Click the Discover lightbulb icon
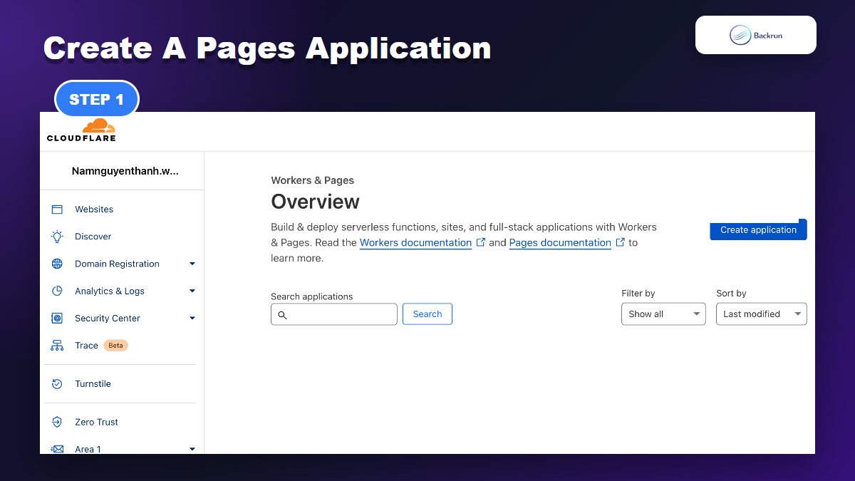The height and width of the screenshot is (481, 855). pos(57,237)
